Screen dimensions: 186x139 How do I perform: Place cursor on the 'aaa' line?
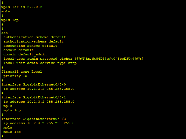5,33
